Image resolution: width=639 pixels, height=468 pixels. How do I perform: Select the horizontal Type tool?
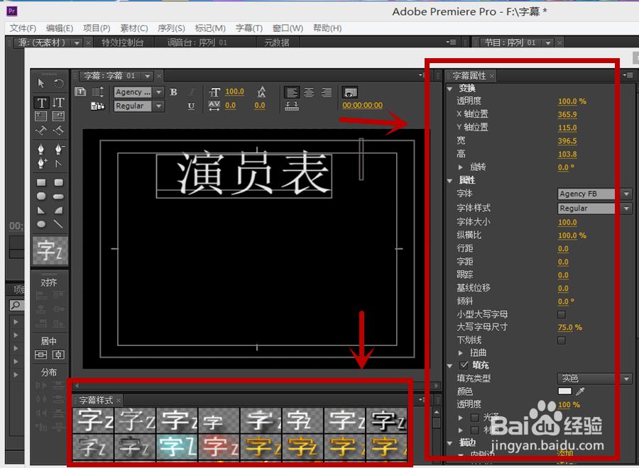pos(42,103)
